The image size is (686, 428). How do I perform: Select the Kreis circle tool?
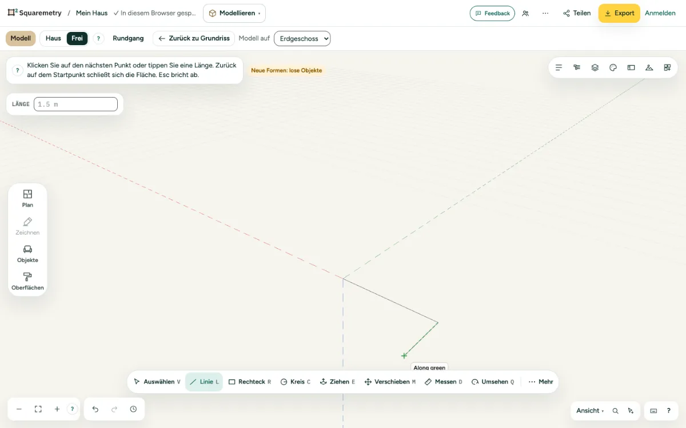pyautogui.click(x=296, y=382)
